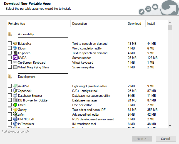Click the Cppcheck app icon
This screenshot has height=144, width=179.
[x=15, y=91]
